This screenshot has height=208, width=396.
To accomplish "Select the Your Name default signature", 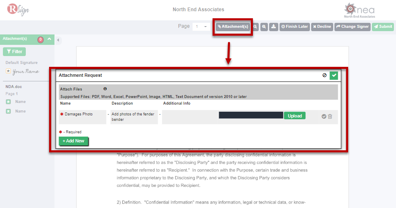I will click(26, 71).
